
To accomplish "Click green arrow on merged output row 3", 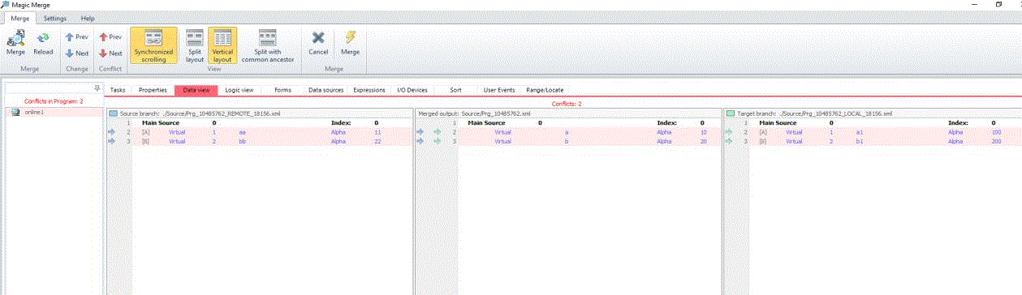I will coord(438,141).
